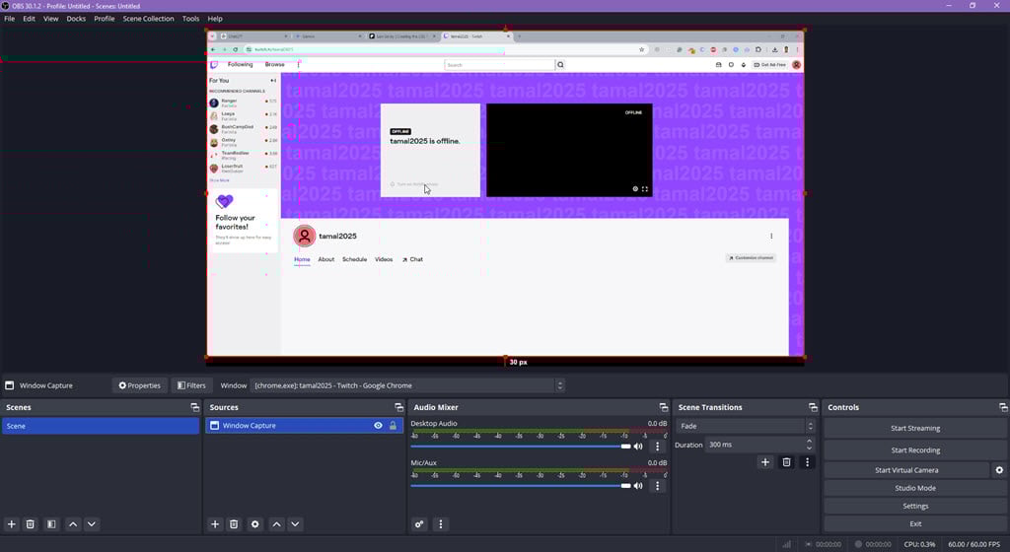Image resolution: width=1010 pixels, height=552 pixels.
Task: Add a new scene with plus icon
Action: (x=11, y=524)
